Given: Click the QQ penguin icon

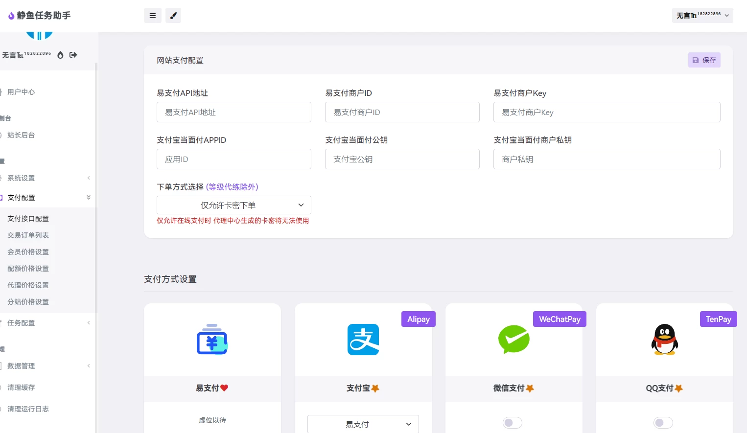Looking at the screenshot, I should (x=664, y=340).
